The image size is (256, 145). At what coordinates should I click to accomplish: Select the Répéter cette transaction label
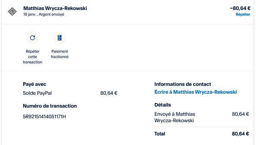pos(32,57)
